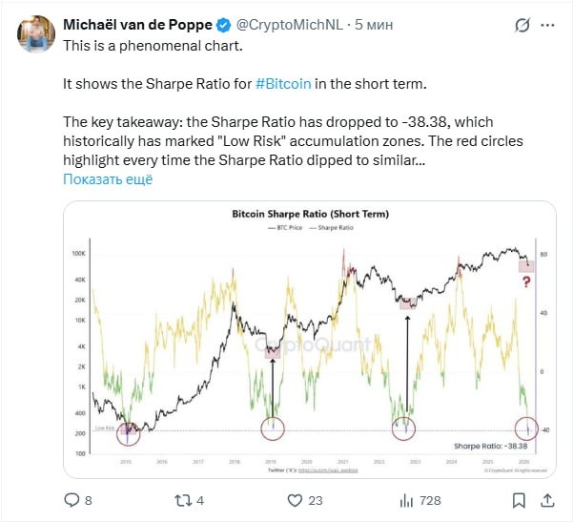Click the repost count 4
This screenshot has height=522, width=573.
click(200, 499)
